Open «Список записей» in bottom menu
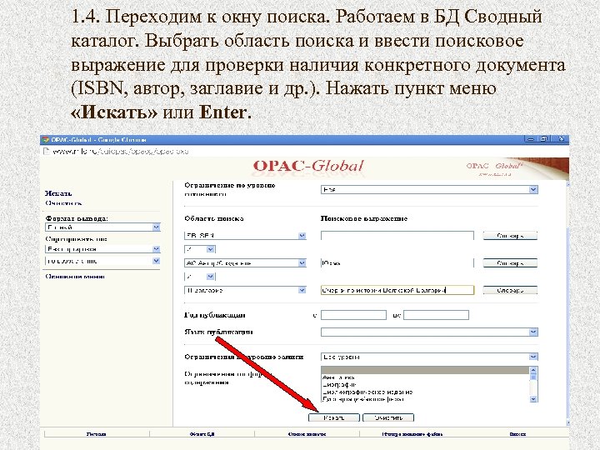This screenshot has height=450, width=600. (x=307, y=434)
